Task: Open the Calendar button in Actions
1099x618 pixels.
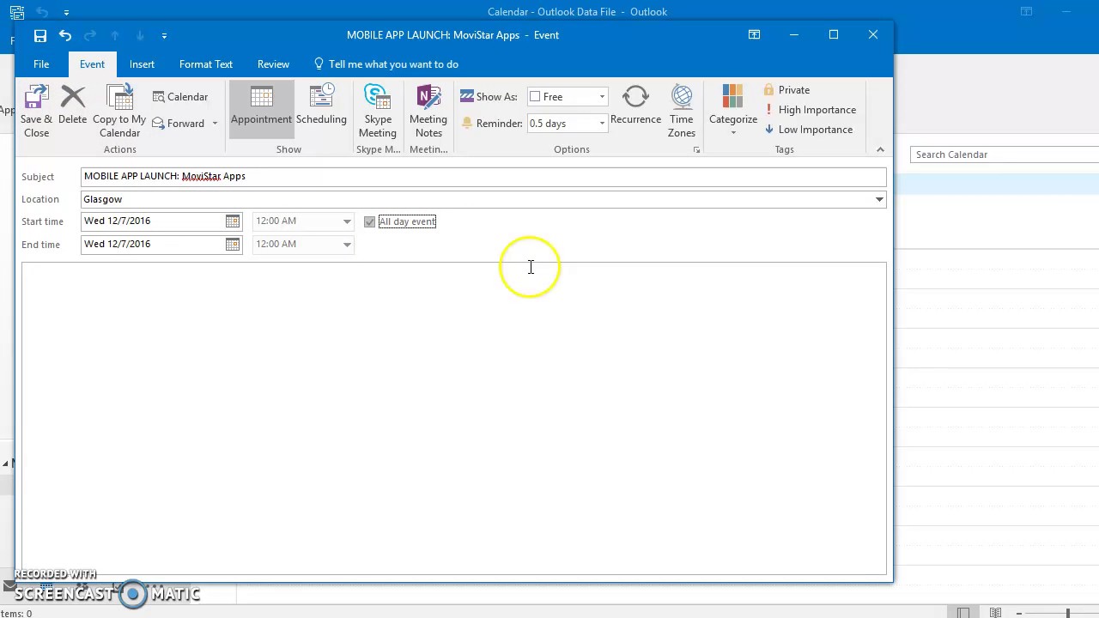Action: tap(180, 97)
